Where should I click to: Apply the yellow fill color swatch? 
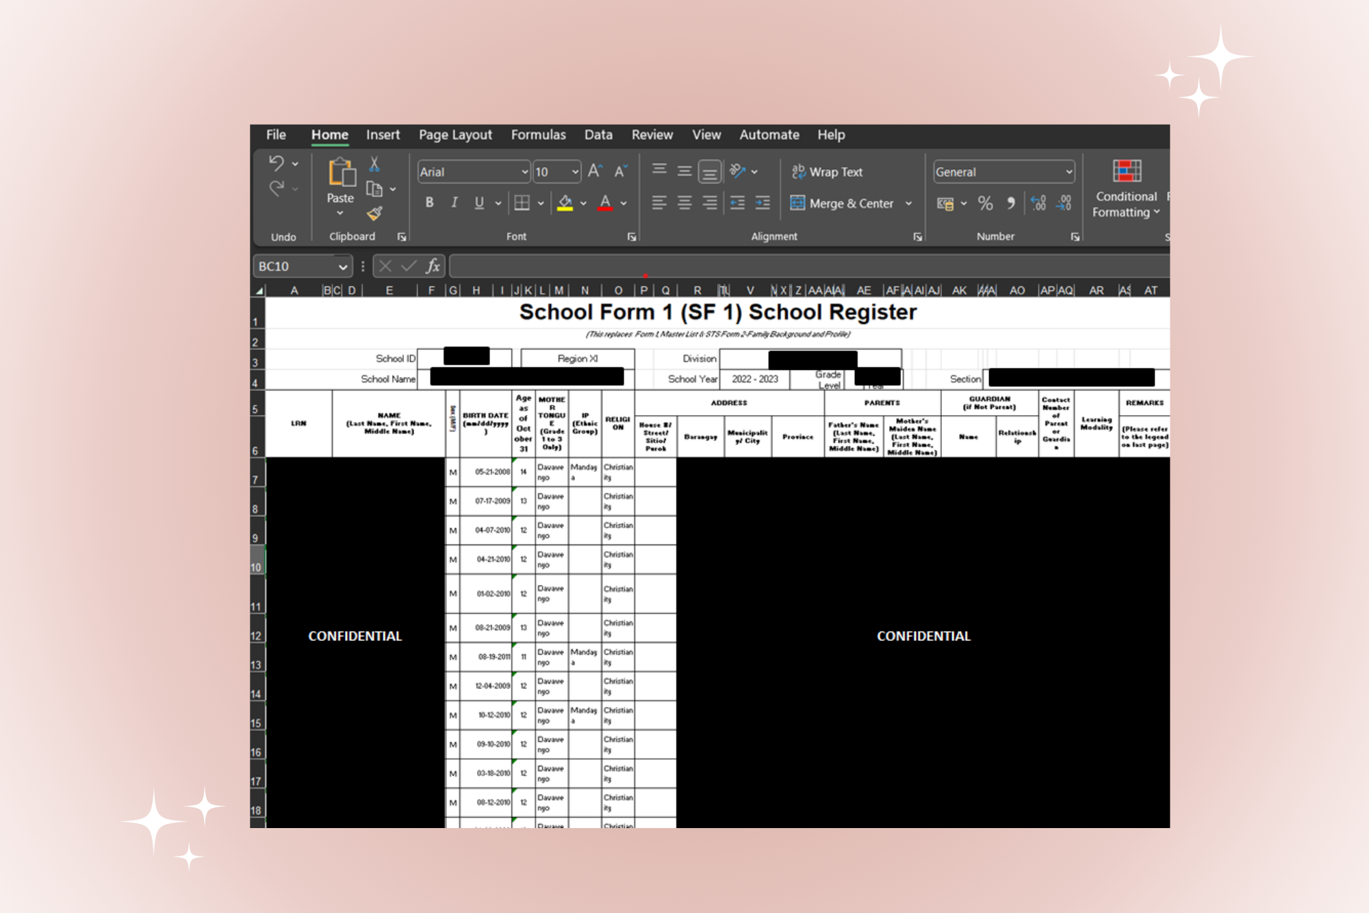565,203
